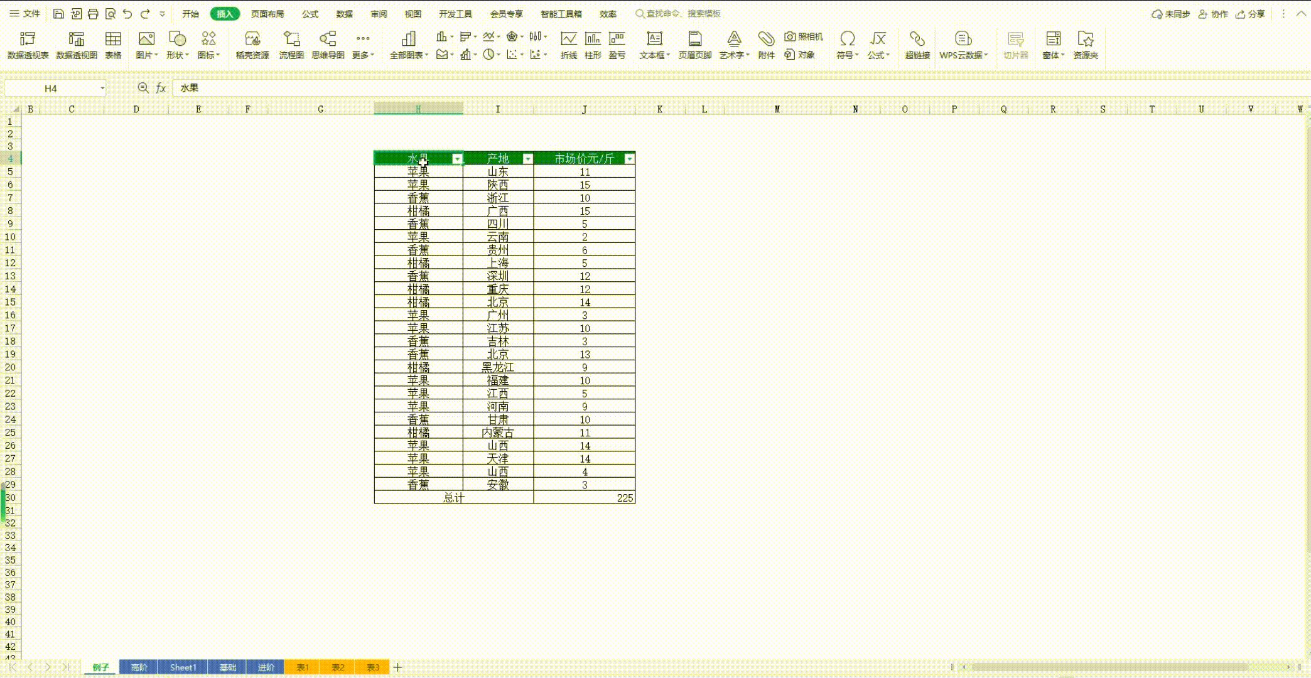Click the 照相机 camera tool
The width and height of the screenshot is (1311, 678).
pyautogui.click(x=804, y=37)
